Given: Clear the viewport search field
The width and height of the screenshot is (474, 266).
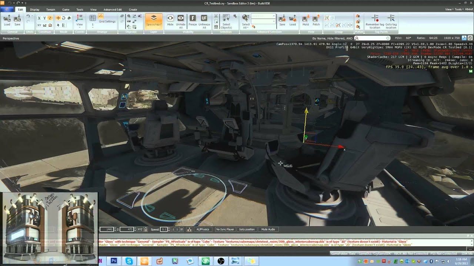Looking at the screenshot, I should click(x=388, y=38).
